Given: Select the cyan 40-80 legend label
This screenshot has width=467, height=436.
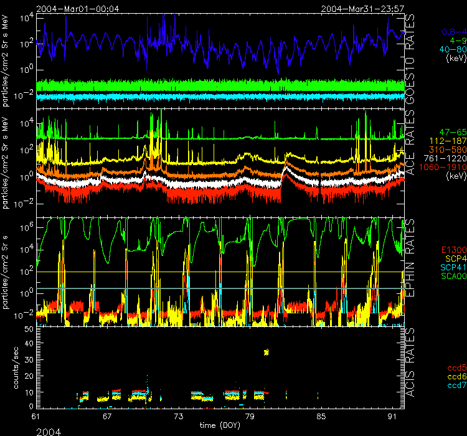Looking at the screenshot, I should (453, 49).
